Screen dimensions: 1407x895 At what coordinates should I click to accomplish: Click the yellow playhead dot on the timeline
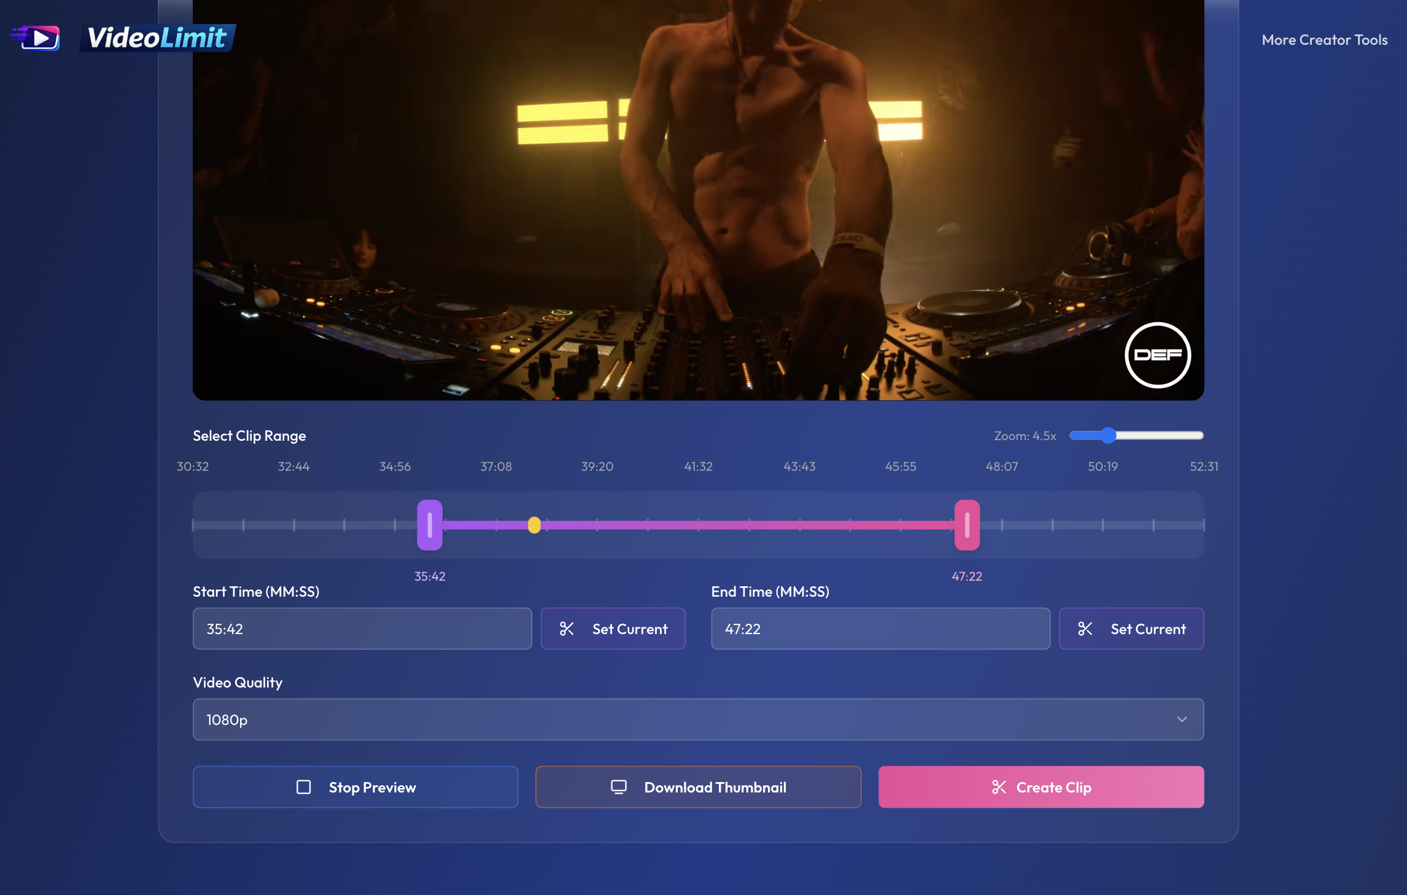533,525
